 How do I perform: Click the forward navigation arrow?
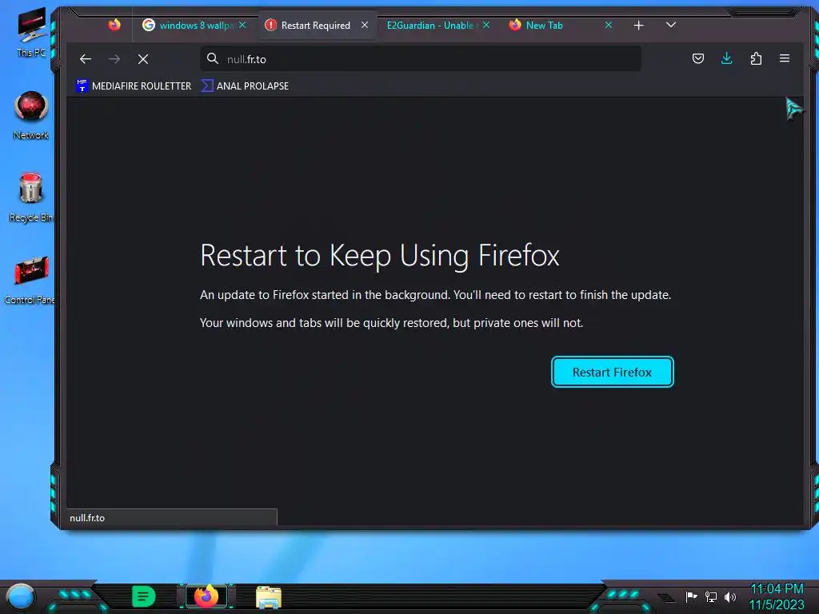(114, 59)
